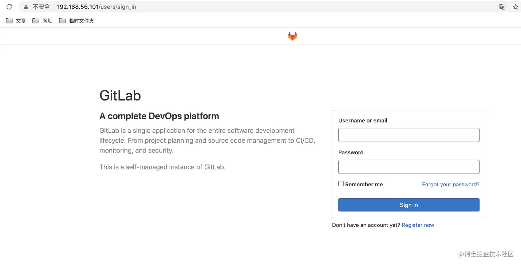Click the 'A complete DevOps platform' heading
This screenshot has width=521, height=265.
(159, 116)
